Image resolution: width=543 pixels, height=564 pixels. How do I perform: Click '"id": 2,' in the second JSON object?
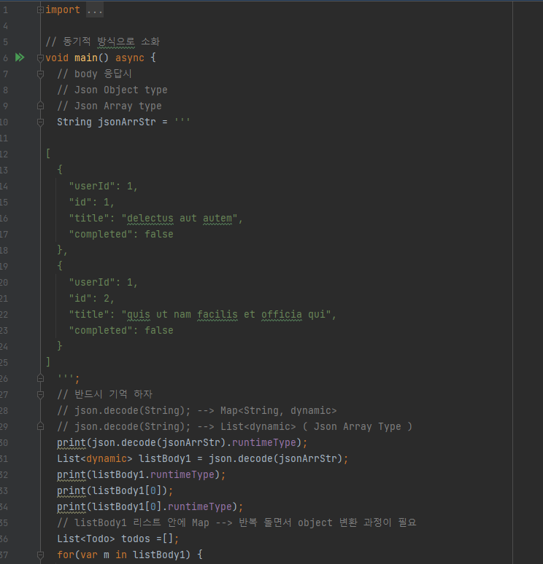[91, 298]
